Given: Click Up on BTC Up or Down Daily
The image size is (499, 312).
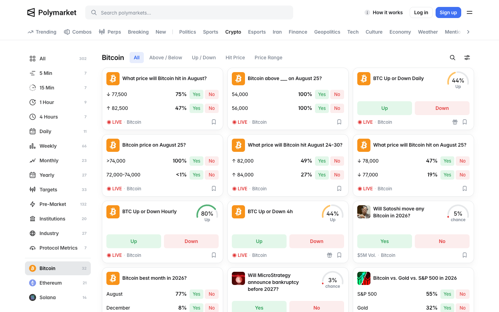Looking at the screenshot, I should (x=385, y=108).
